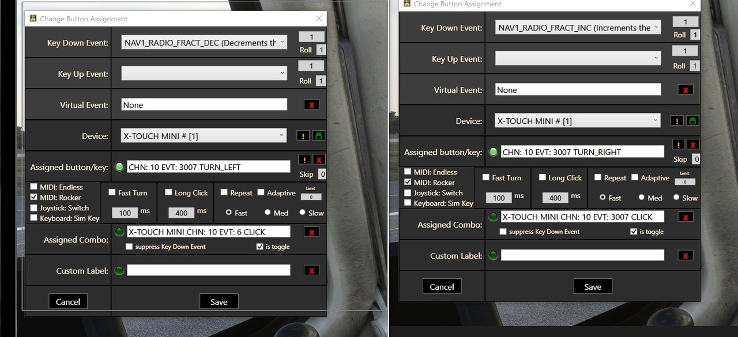Uncheck MIDI: Rocker in left dialog
This screenshot has width=738, height=337.
[x=34, y=198]
